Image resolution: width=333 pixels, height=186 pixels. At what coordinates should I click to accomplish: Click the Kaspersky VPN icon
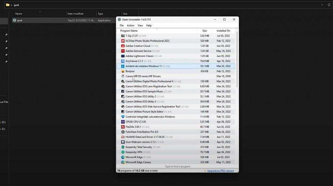click(123, 152)
